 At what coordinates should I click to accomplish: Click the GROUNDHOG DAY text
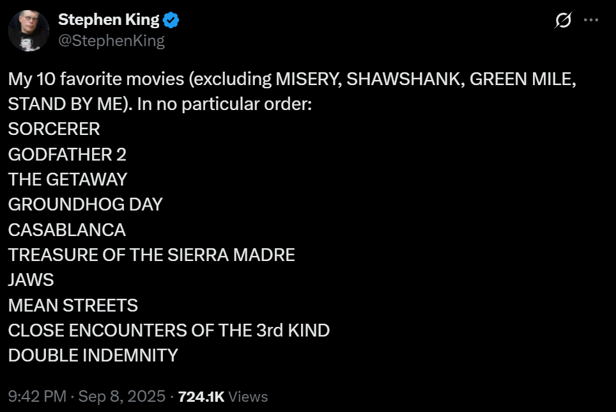(84, 205)
